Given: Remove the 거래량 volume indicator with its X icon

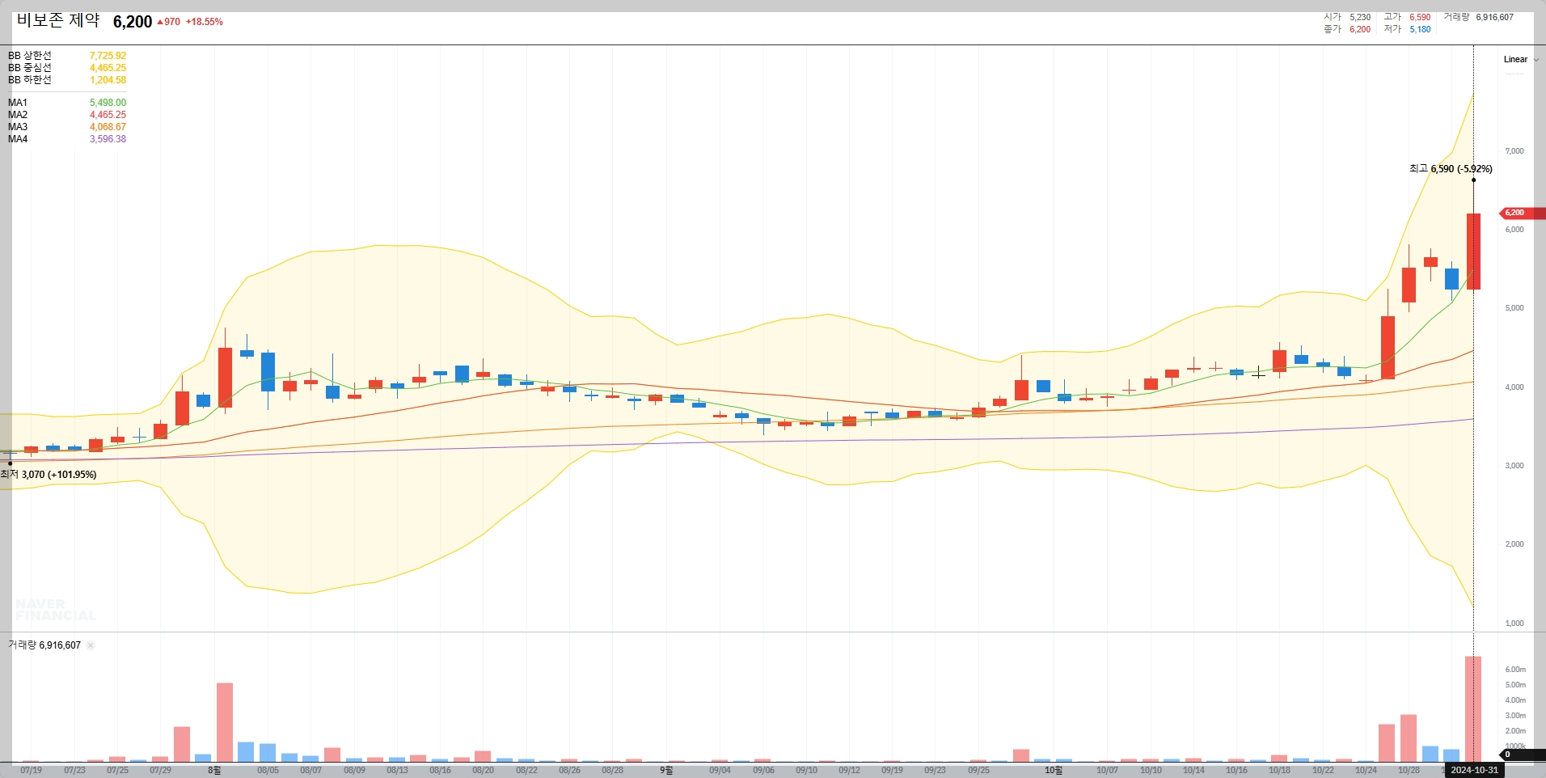Looking at the screenshot, I should [x=91, y=645].
